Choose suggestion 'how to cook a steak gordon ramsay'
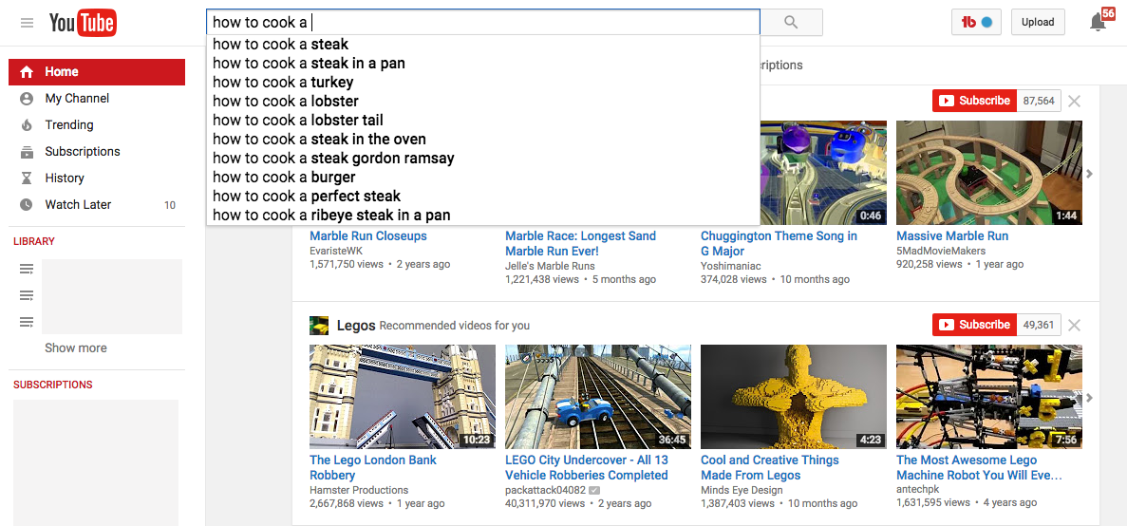The height and width of the screenshot is (526, 1127). (483, 159)
